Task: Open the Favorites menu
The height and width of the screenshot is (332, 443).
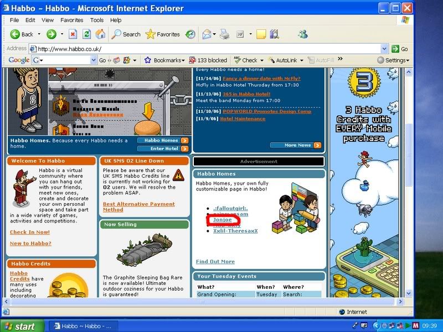Action: [72, 20]
